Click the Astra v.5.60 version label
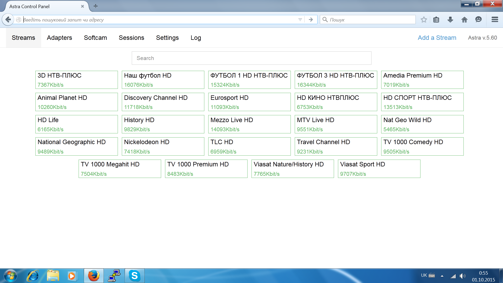 (x=483, y=38)
